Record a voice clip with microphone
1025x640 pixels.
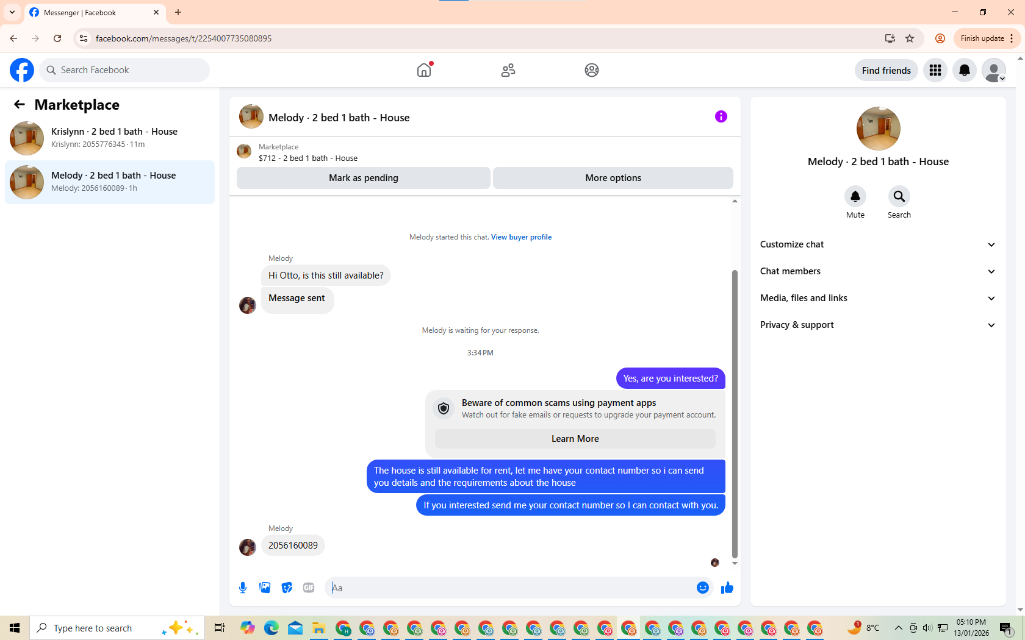tap(243, 588)
